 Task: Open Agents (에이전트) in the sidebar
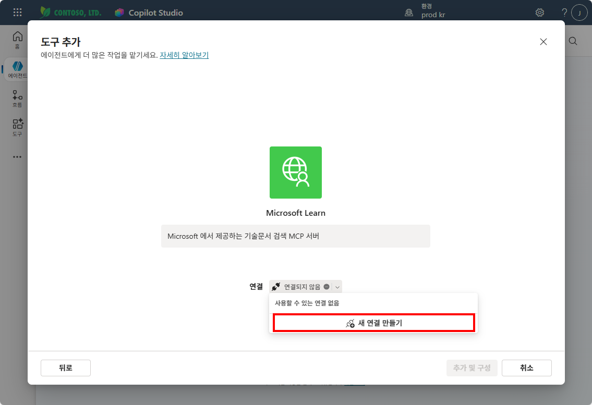point(17,69)
